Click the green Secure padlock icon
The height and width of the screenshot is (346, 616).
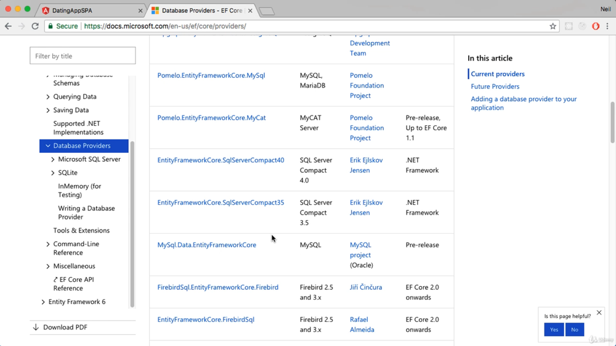[x=51, y=27]
